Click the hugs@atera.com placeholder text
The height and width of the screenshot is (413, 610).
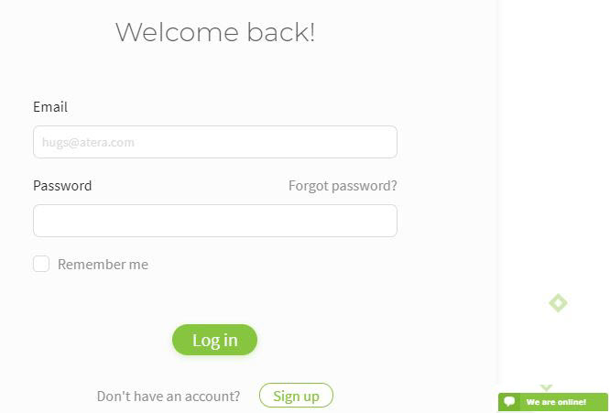point(88,142)
